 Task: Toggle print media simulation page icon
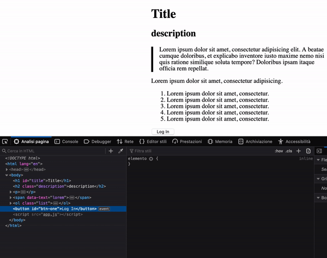(x=308, y=151)
